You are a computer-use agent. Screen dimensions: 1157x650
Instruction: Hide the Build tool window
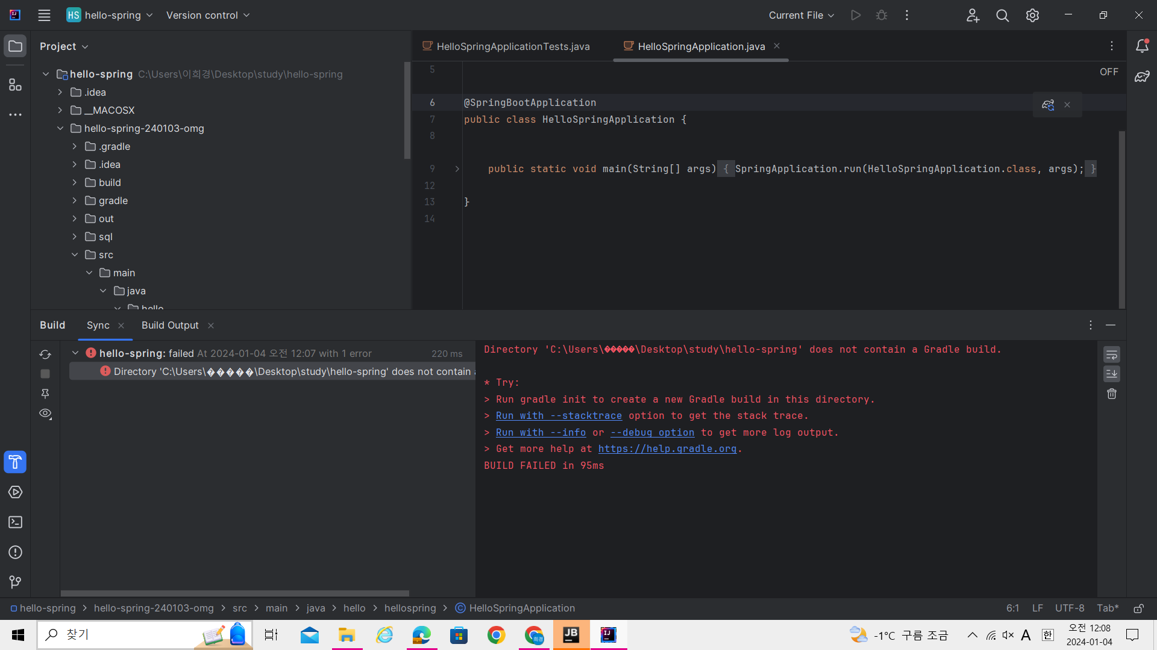(x=1111, y=325)
